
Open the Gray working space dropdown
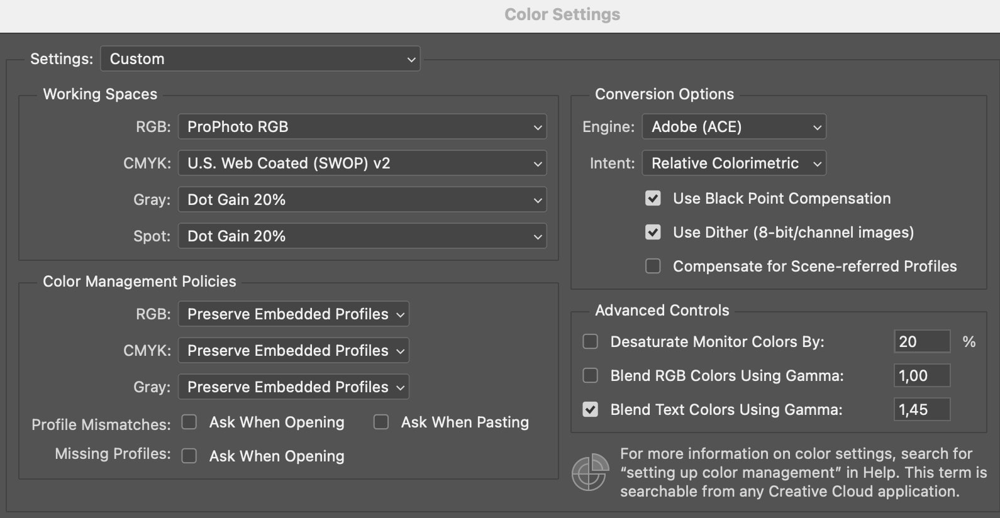[x=362, y=200]
